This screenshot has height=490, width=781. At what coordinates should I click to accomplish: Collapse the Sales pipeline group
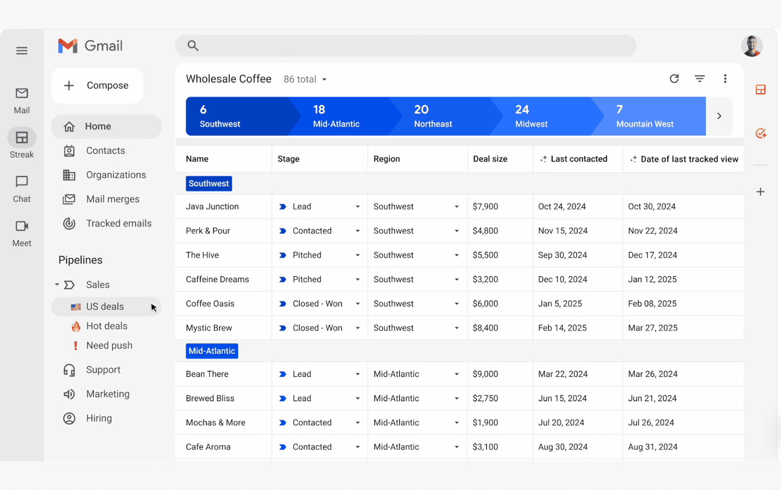57,285
